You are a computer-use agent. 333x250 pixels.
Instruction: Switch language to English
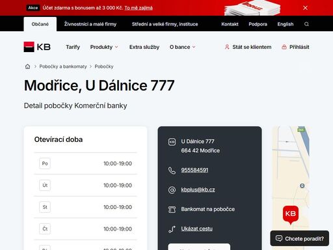point(286,24)
